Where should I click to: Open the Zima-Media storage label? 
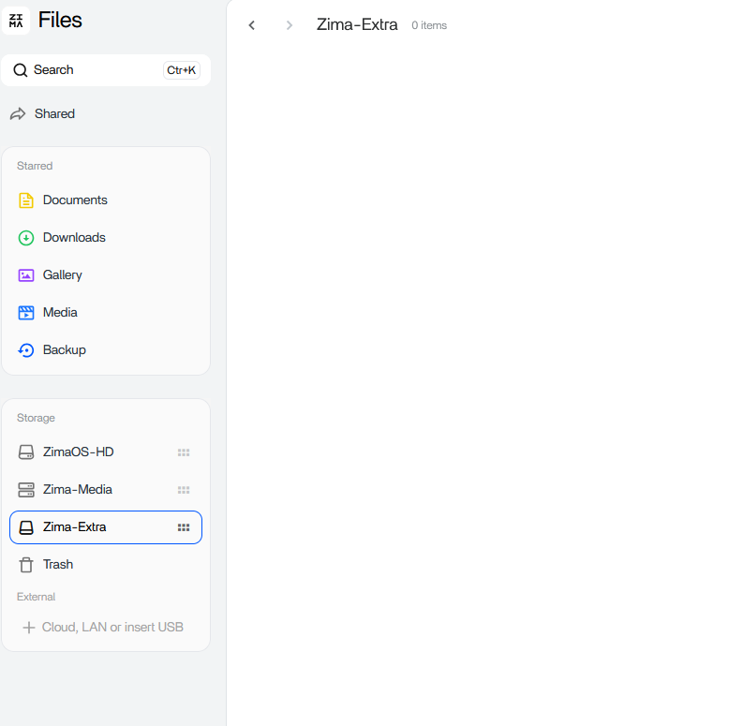(78, 490)
